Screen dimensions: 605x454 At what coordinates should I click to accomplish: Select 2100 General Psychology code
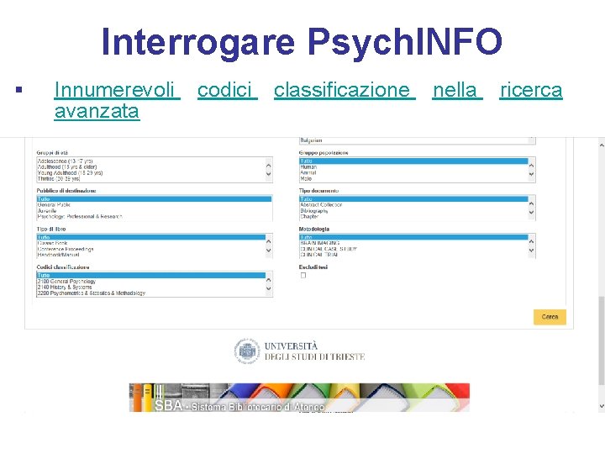coord(151,282)
